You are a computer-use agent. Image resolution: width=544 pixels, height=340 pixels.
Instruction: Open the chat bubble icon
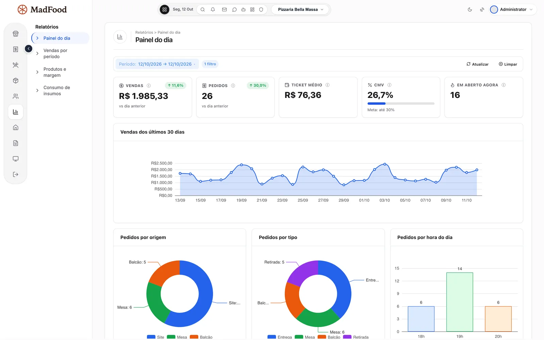234,10
